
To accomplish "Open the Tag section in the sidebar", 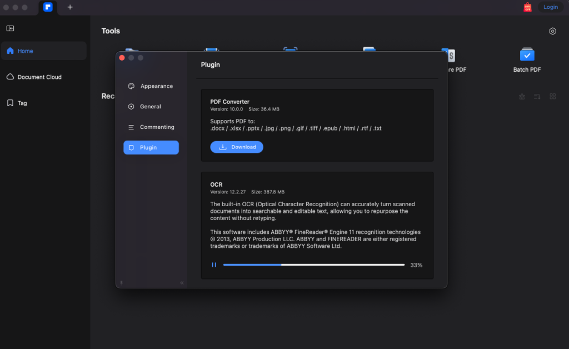I will (23, 103).
